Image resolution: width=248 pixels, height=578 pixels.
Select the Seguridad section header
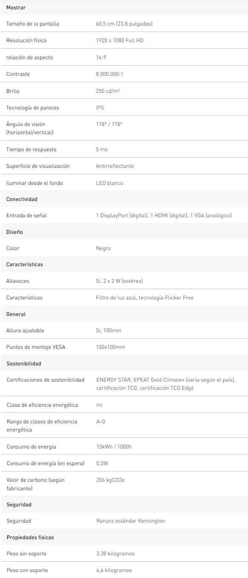click(124, 504)
